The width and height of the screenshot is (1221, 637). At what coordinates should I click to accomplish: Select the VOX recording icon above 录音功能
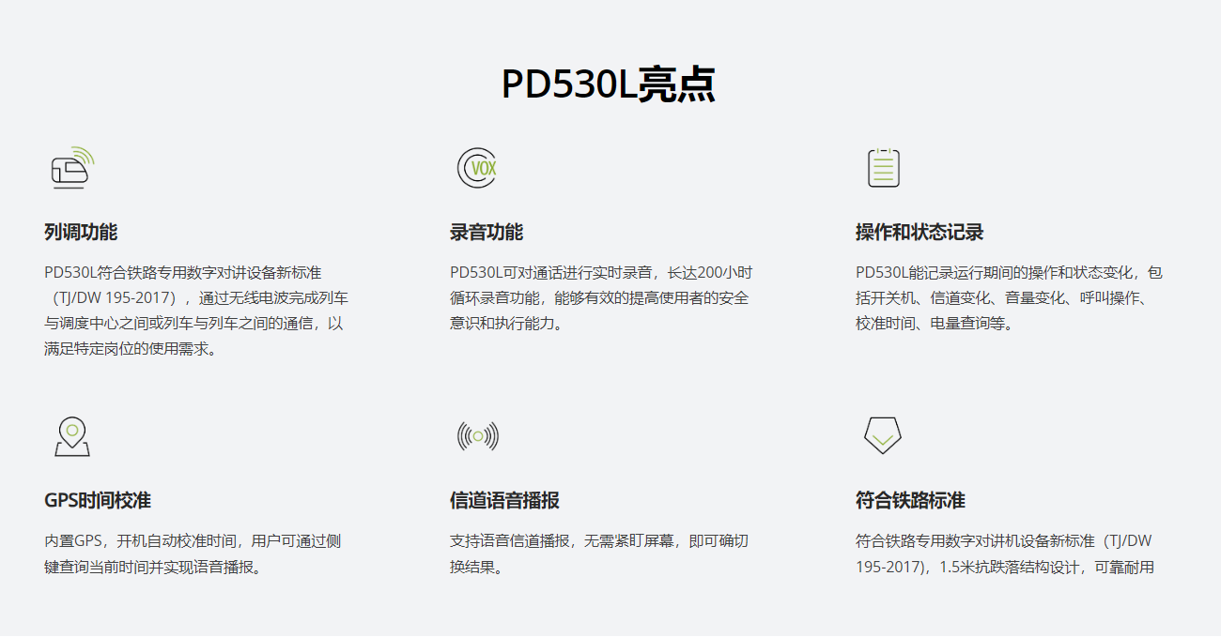(x=479, y=167)
